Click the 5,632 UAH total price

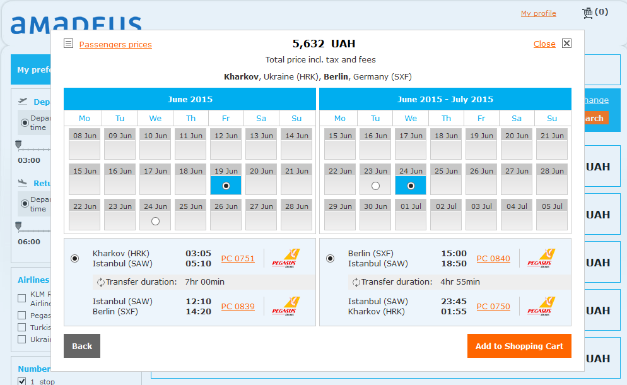[324, 43]
